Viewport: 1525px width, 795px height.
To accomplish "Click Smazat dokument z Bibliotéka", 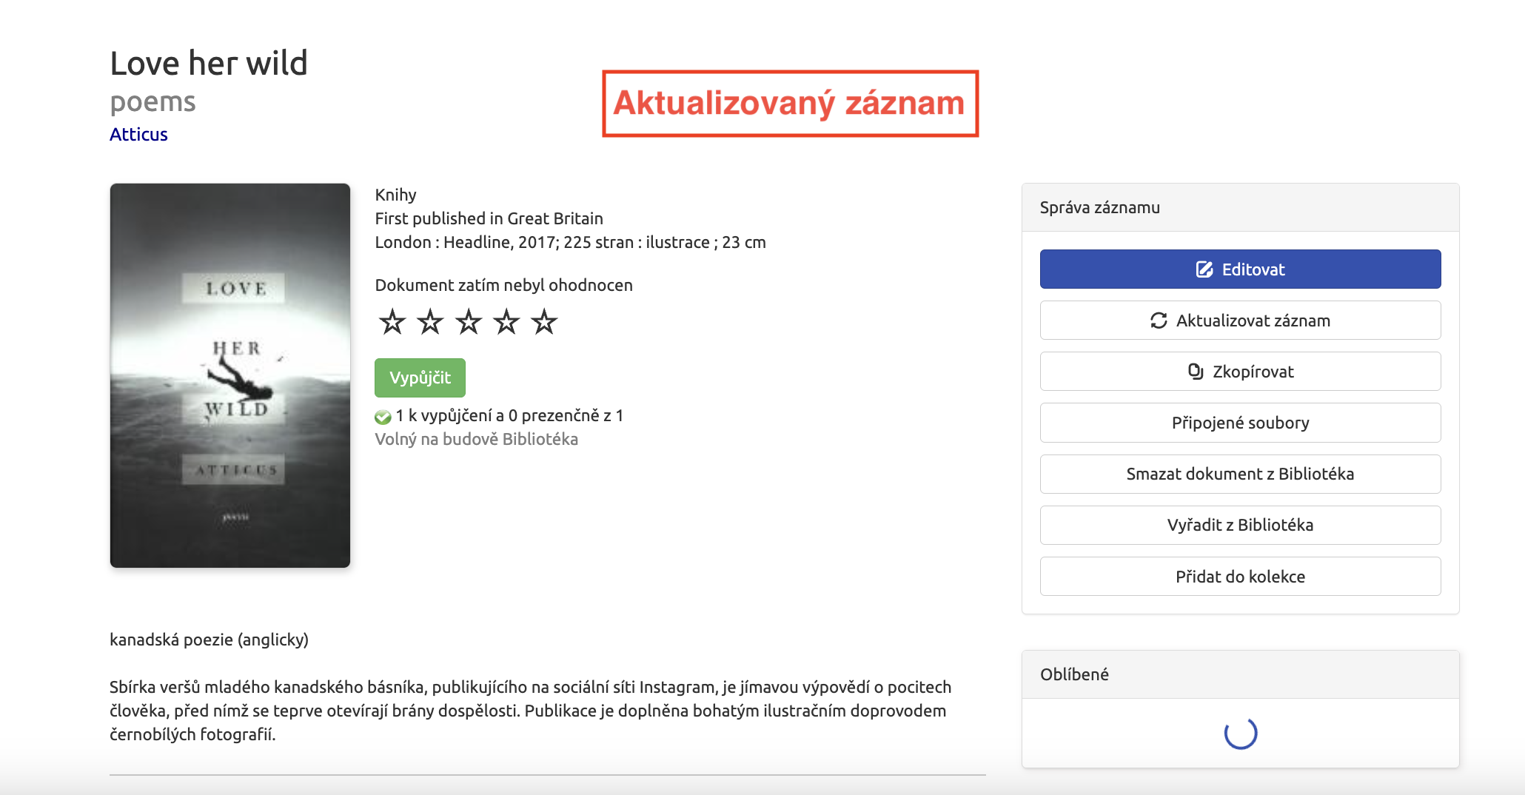I will [1240, 474].
